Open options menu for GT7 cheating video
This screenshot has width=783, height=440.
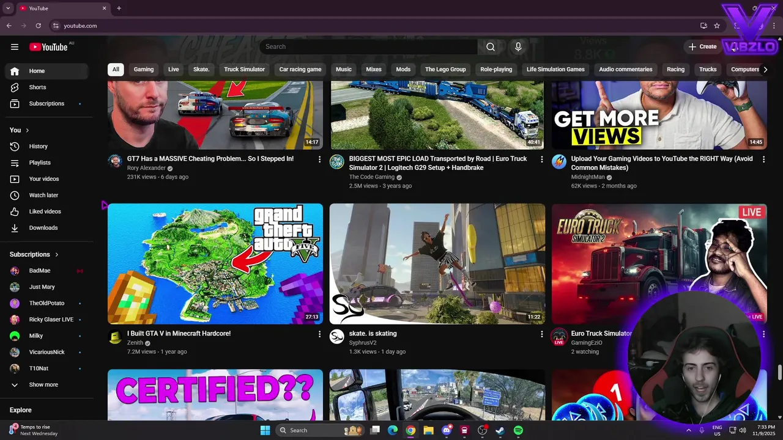click(x=319, y=159)
